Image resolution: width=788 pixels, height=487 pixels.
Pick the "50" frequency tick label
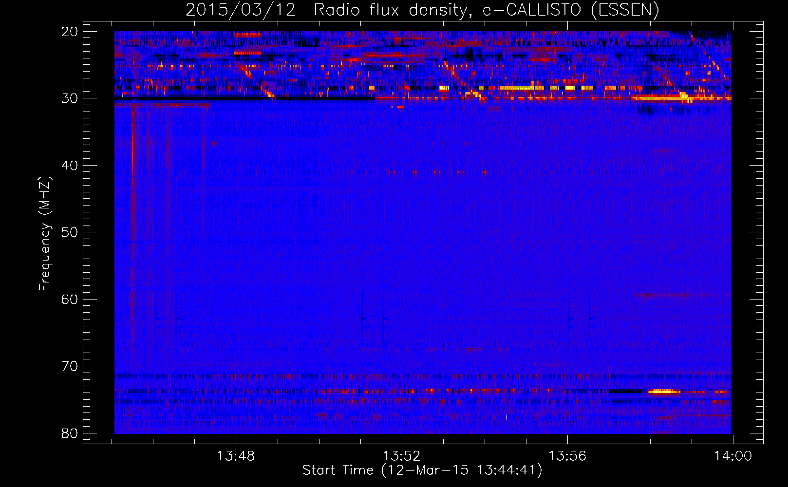click(70, 232)
